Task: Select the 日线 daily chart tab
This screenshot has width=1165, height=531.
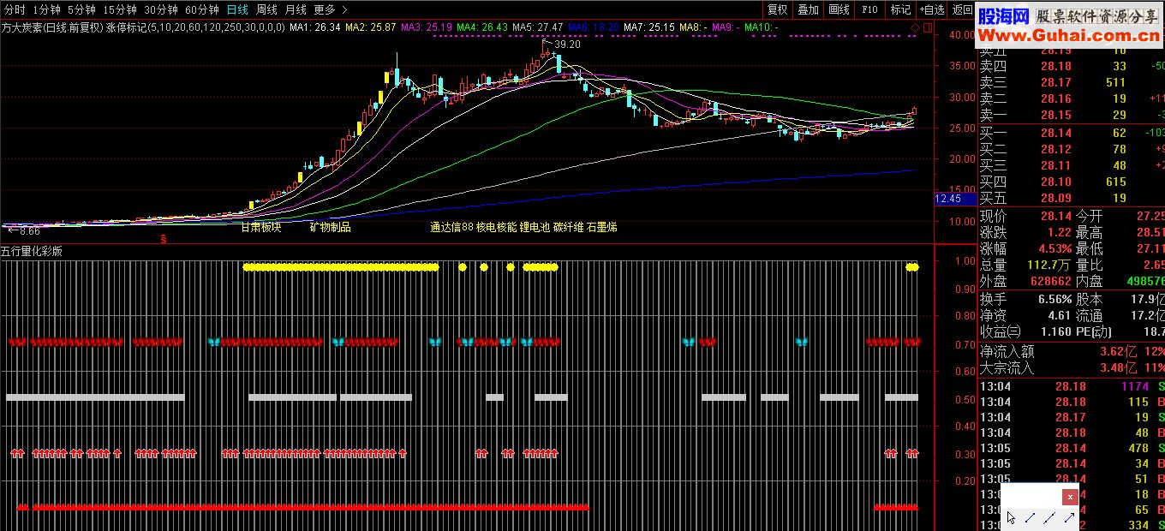Action: pyautogui.click(x=237, y=9)
